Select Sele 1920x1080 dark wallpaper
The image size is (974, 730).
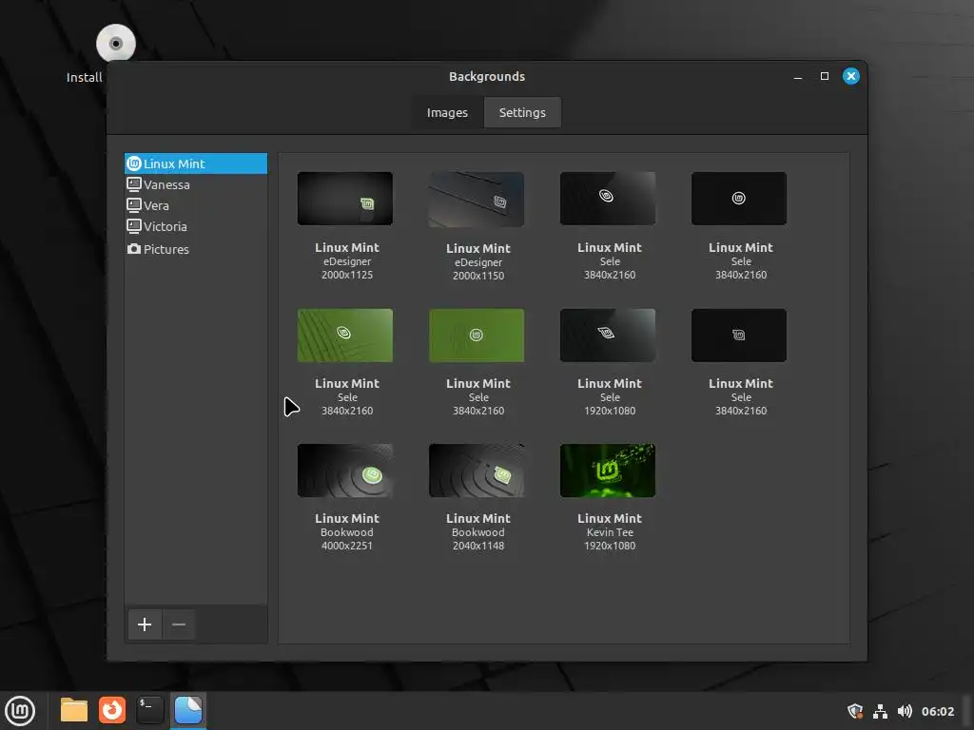coord(608,336)
